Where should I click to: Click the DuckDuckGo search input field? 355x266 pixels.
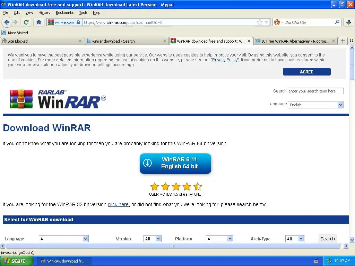point(309,22)
